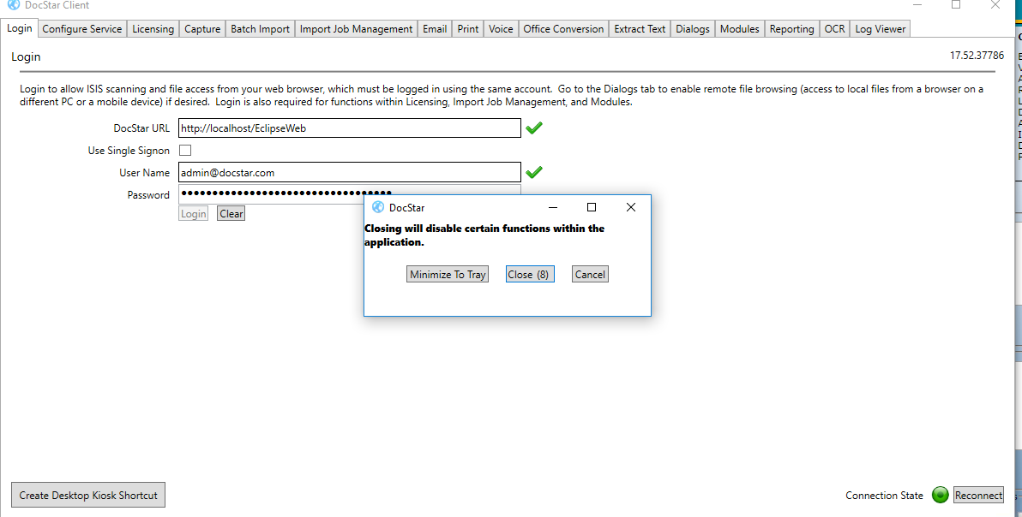Open the Extract Text tab
The height and width of the screenshot is (517, 1022).
coord(640,29)
